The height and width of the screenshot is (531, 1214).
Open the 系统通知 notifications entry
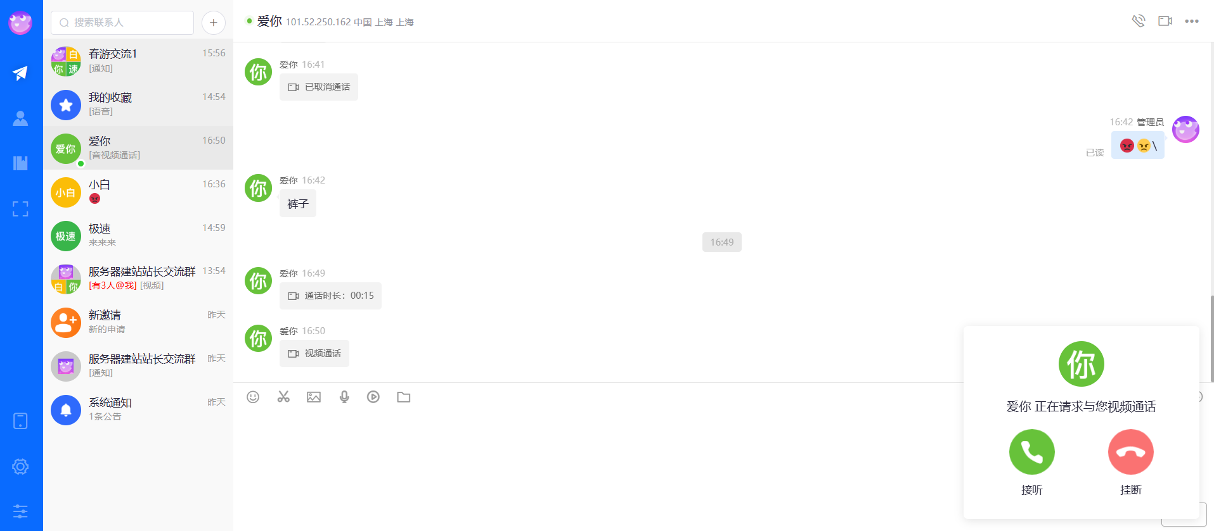(x=138, y=409)
